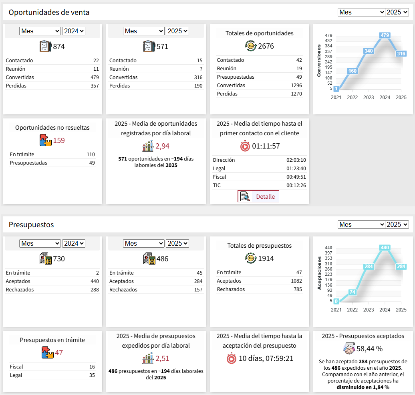
Task: Click the clipboard icon beside 874 opportunities
Action: (x=45, y=47)
